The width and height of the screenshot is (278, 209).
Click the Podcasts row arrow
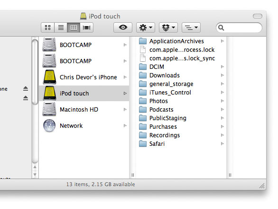tap(222, 109)
